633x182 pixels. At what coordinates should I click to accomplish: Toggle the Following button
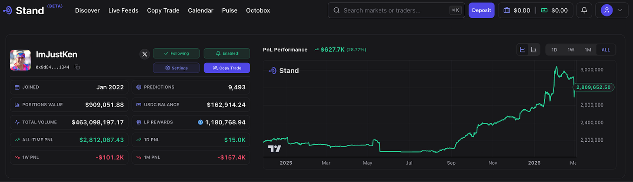point(176,53)
